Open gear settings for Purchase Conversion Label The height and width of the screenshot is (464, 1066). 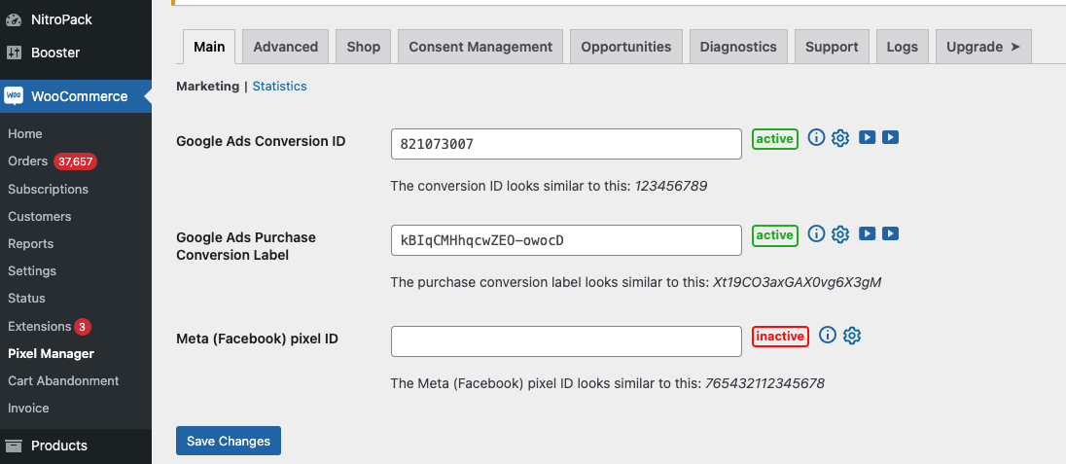pos(841,234)
